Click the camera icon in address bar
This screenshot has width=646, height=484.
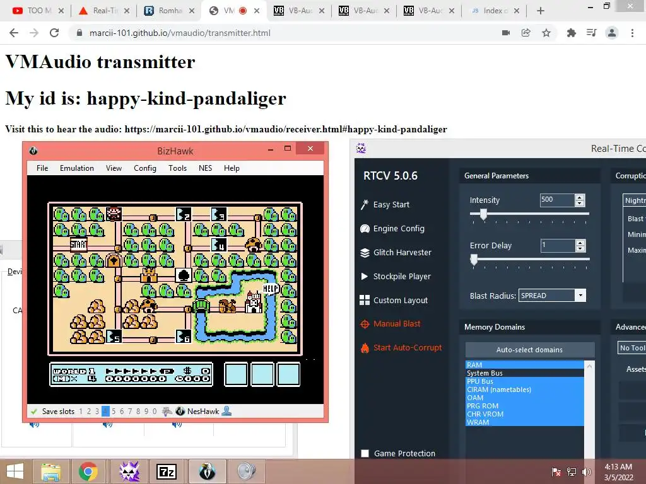coord(506,33)
